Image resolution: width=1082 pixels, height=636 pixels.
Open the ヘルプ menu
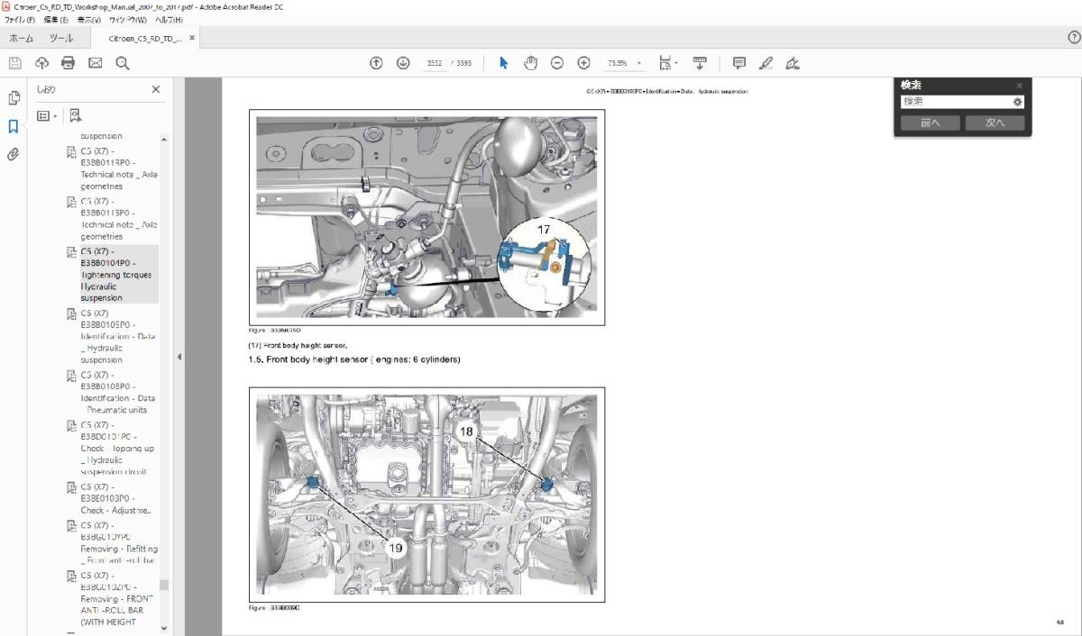point(169,19)
